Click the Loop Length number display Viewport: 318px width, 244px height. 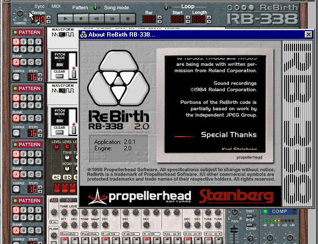(199, 20)
